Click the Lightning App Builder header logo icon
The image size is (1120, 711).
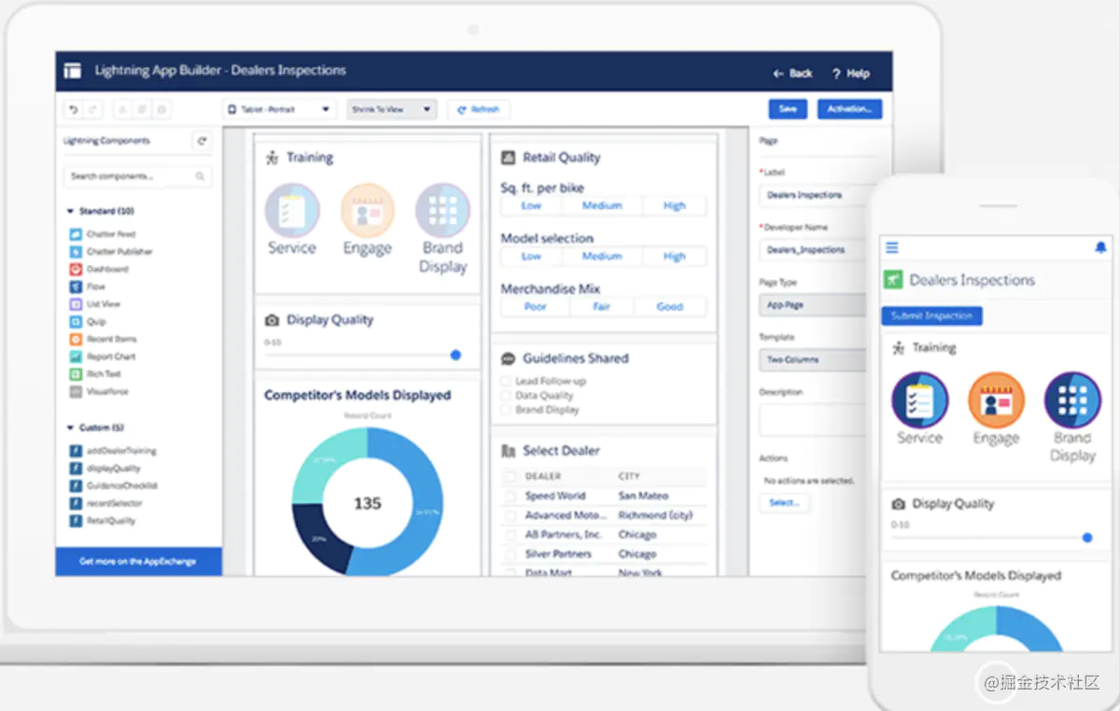(73, 71)
